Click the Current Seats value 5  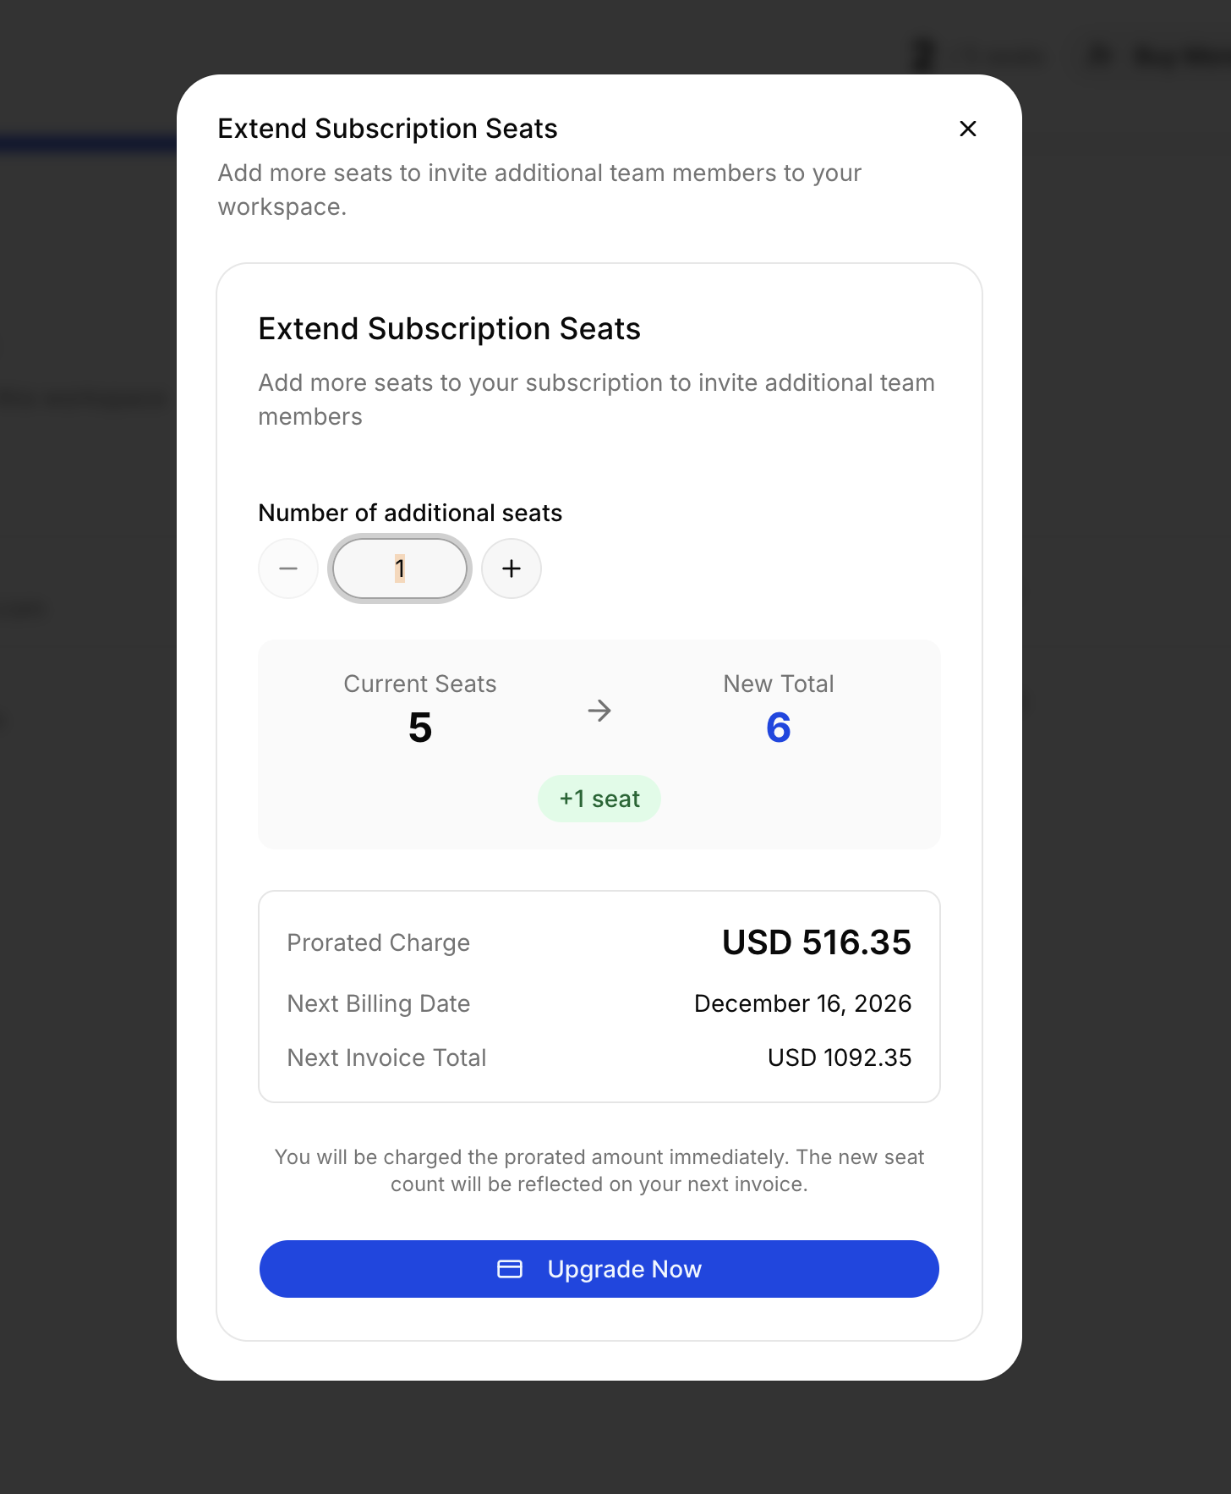click(420, 728)
